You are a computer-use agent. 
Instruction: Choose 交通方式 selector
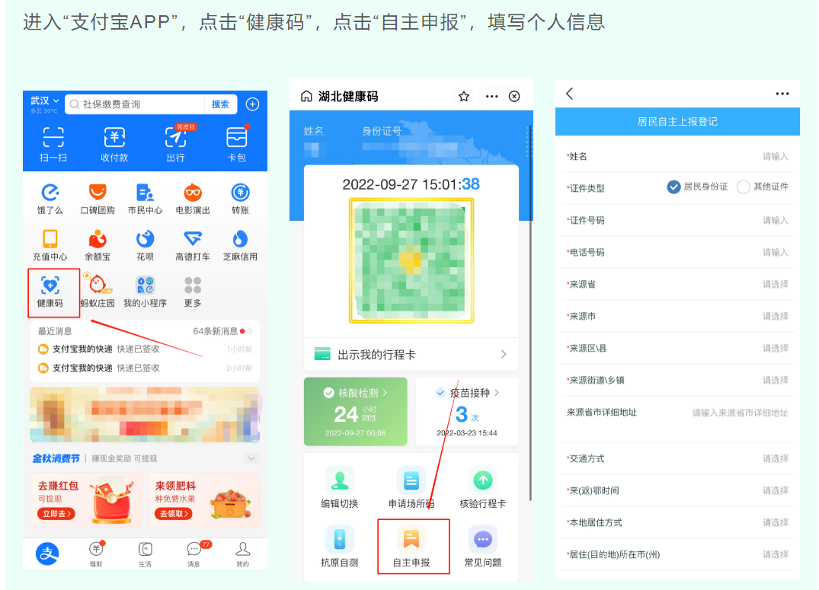[x=677, y=458]
